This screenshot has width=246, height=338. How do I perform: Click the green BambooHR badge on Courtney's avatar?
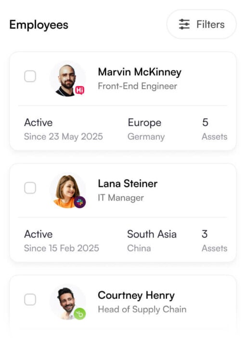pos(80,314)
